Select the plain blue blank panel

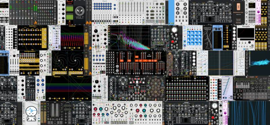pyautogui.click(x=171, y=12)
